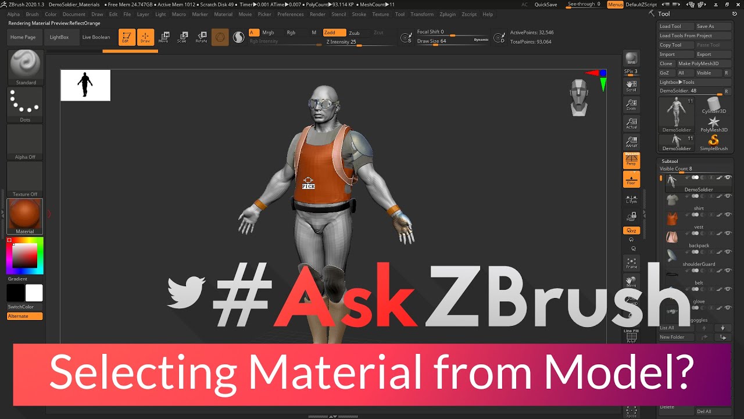Activate the Scale tool in top toolbar
744x419 pixels.
pos(182,37)
